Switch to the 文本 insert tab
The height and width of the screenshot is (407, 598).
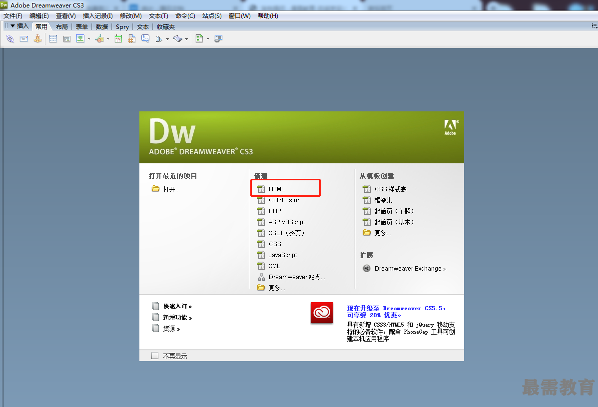[143, 26]
